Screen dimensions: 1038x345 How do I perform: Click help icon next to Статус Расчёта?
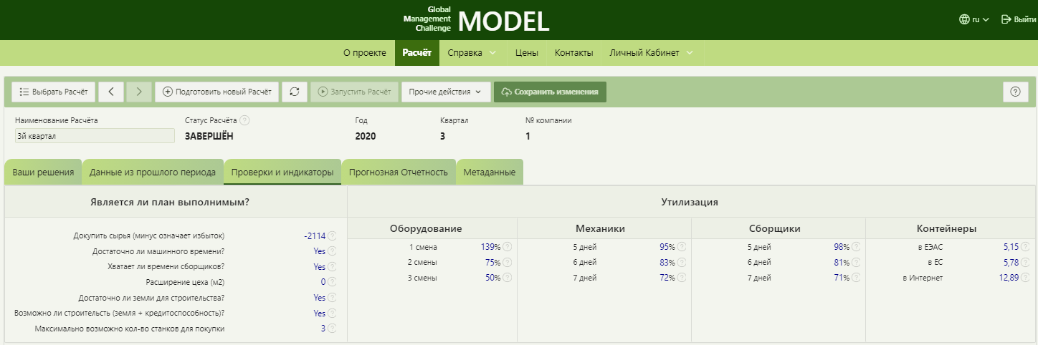click(245, 120)
